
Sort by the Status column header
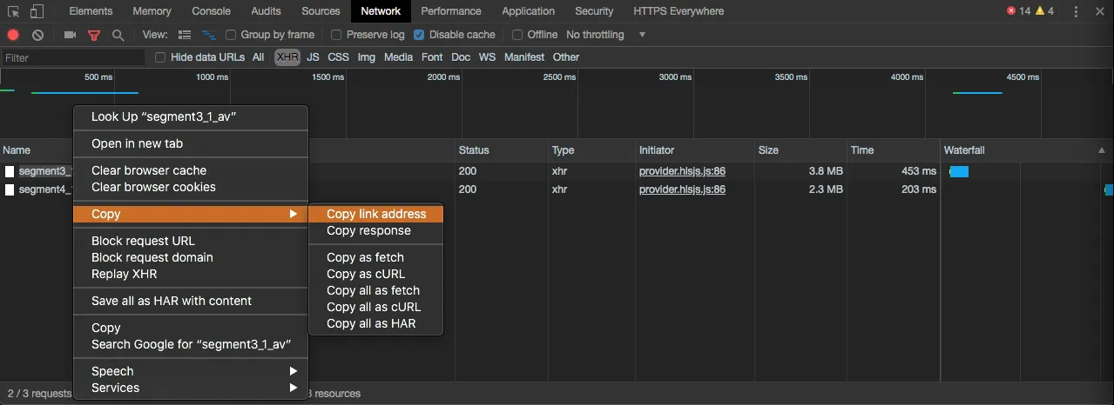point(502,150)
